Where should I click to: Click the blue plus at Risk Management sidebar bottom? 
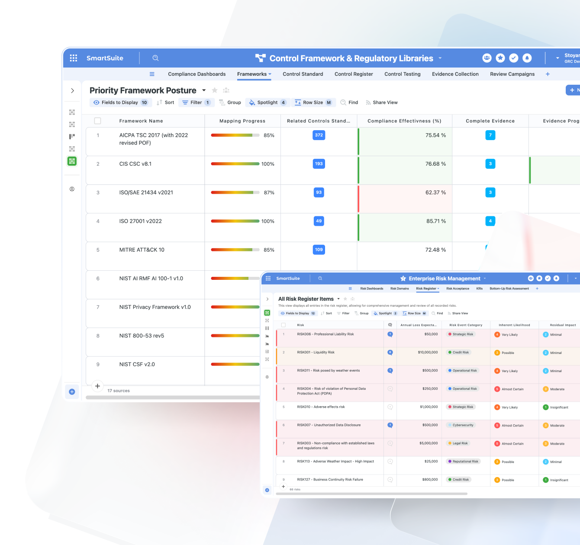(x=267, y=490)
